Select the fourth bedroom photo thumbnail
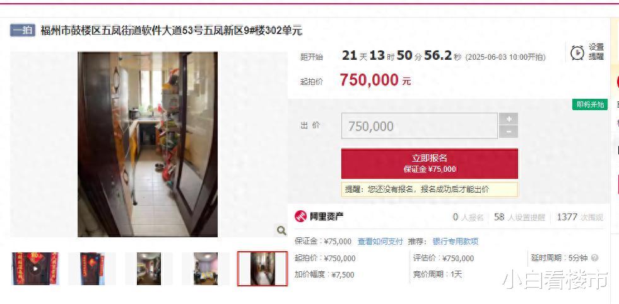This screenshot has height=304, width=619. (x=206, y=269)
